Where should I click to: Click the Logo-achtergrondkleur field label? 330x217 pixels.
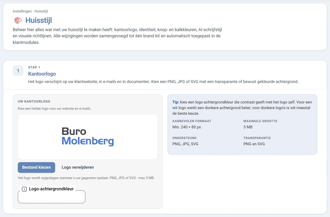point(51,189)
